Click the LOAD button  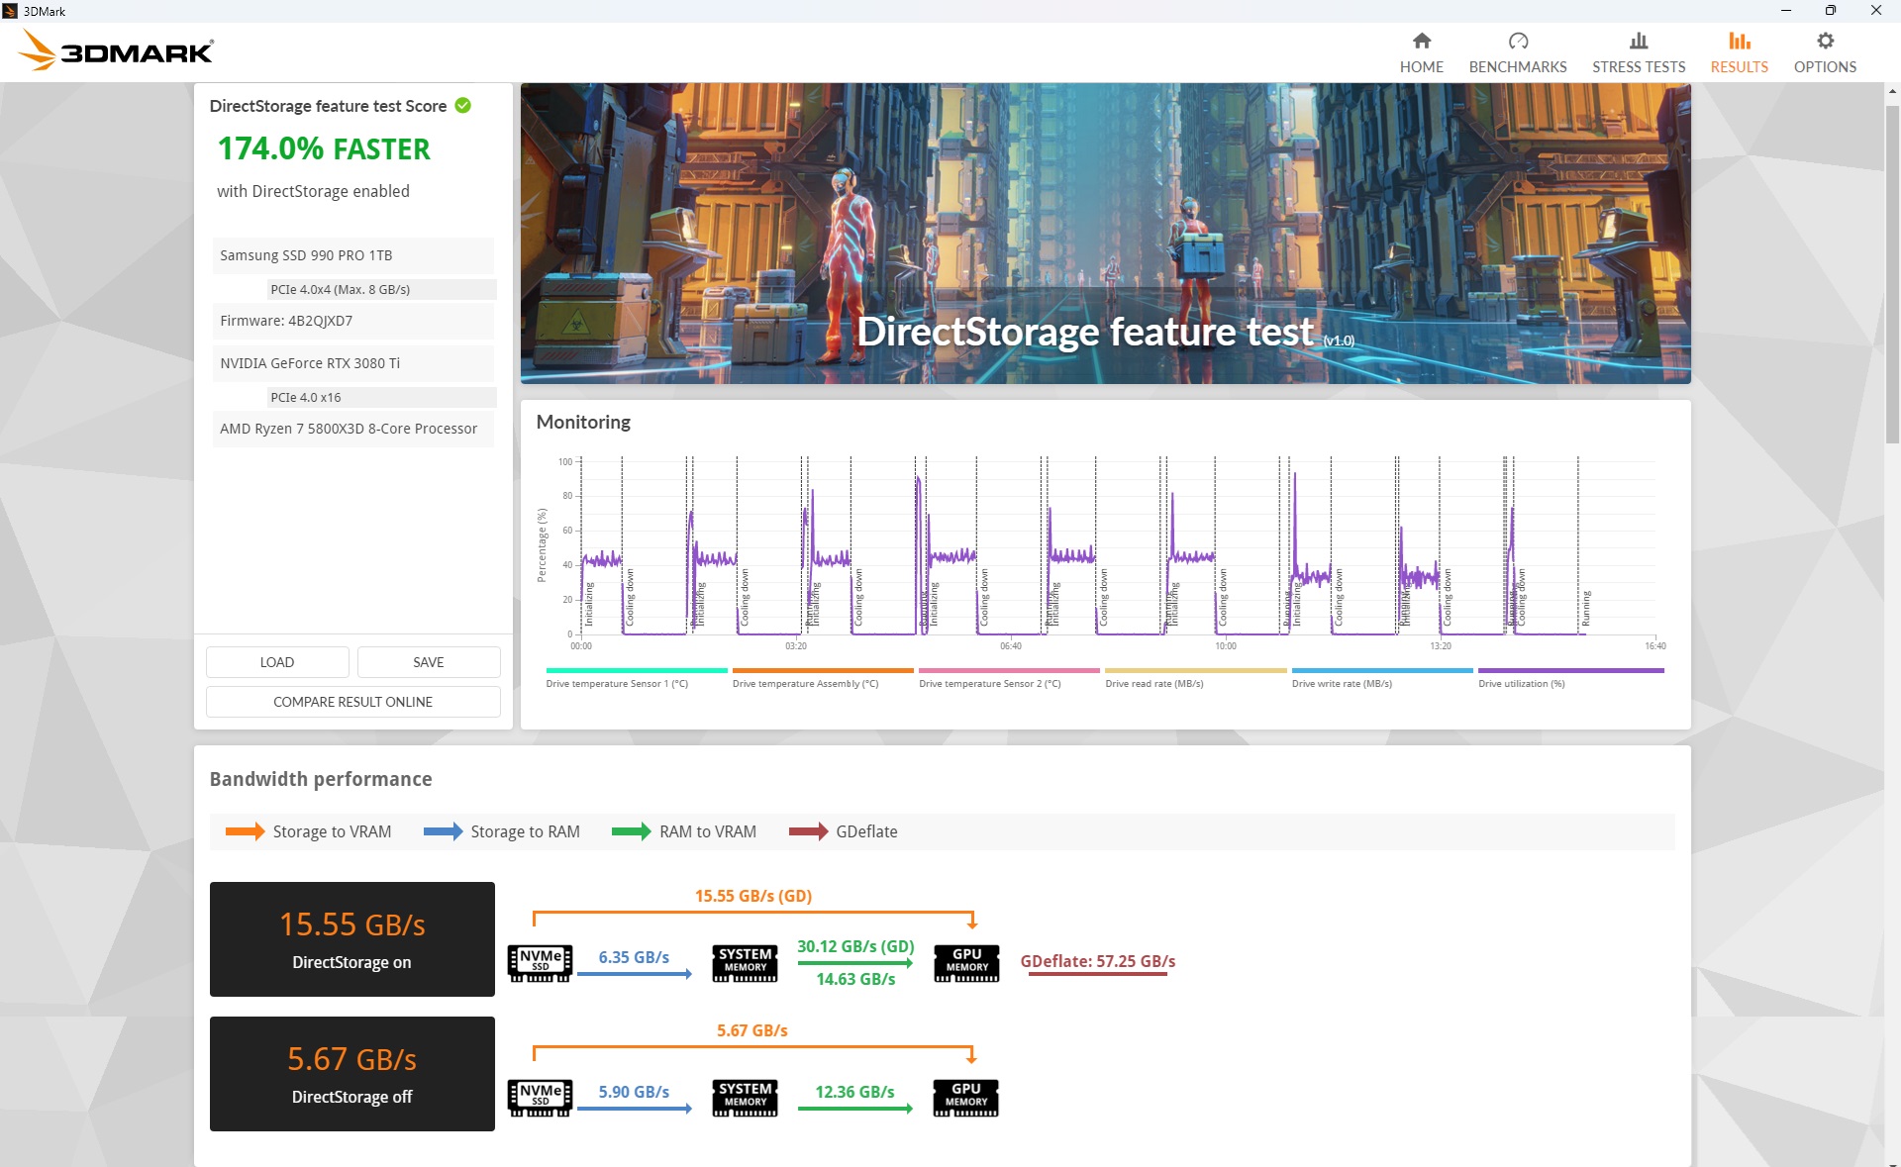[277, 662]
